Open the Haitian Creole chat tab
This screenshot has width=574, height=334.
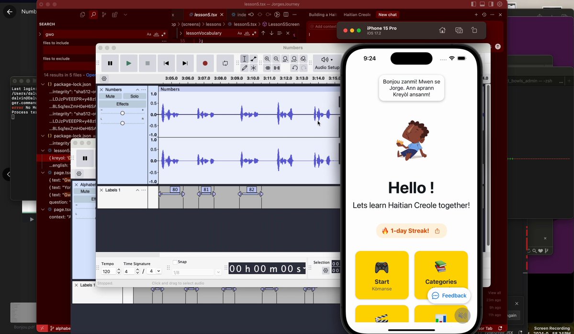click(357, 15)
